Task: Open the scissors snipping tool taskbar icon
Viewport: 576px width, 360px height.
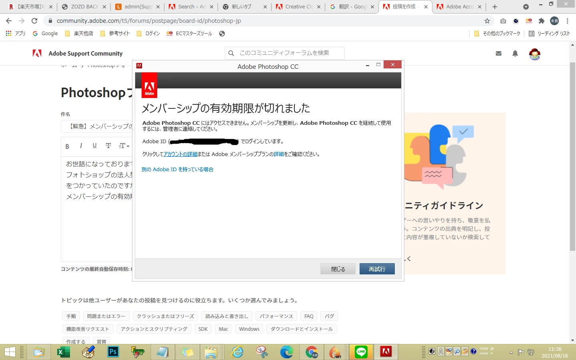Action: click(x=262, y=352)
